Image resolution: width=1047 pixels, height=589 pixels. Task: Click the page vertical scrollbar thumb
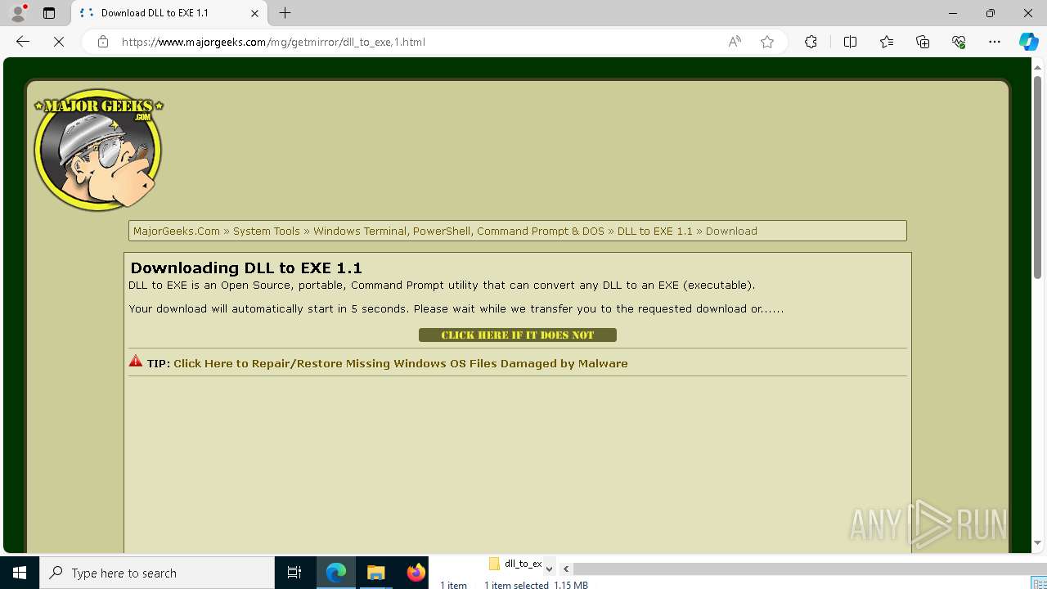(1037, 177)
